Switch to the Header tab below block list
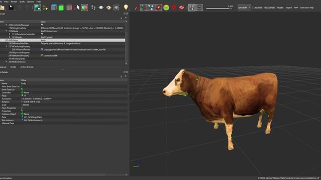This screenshot has height=180, width=321. [x=13, y=67]
